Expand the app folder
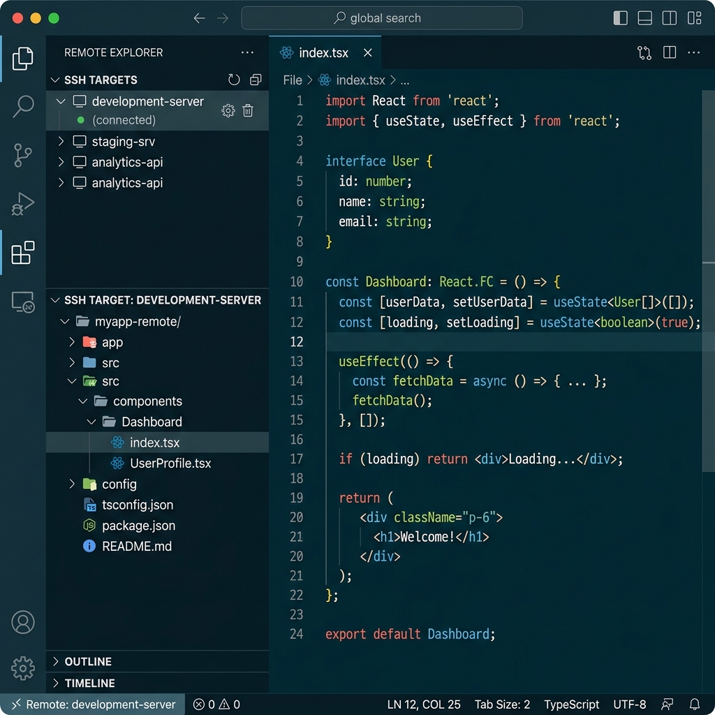The width and height of the screenshot is (715, 715). coord(72,342)
